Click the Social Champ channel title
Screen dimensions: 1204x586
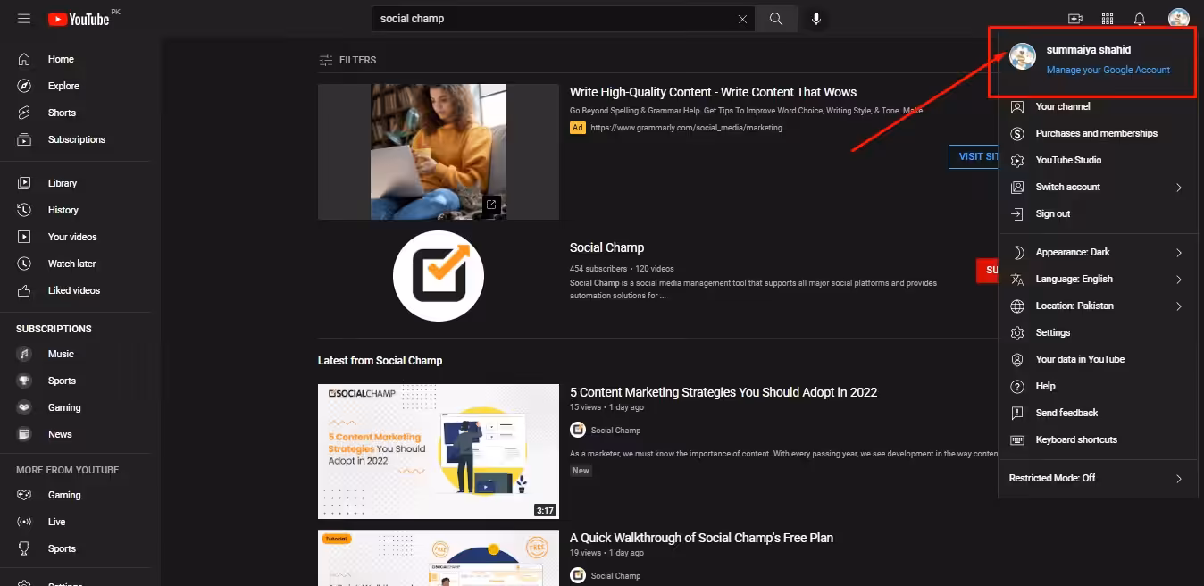click(x=606, y=247)
